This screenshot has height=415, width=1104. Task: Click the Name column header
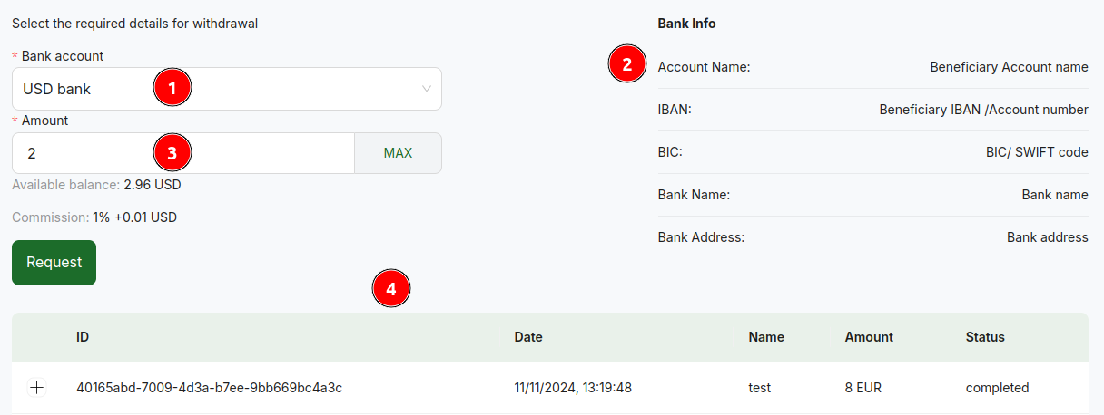click(766, 337)
